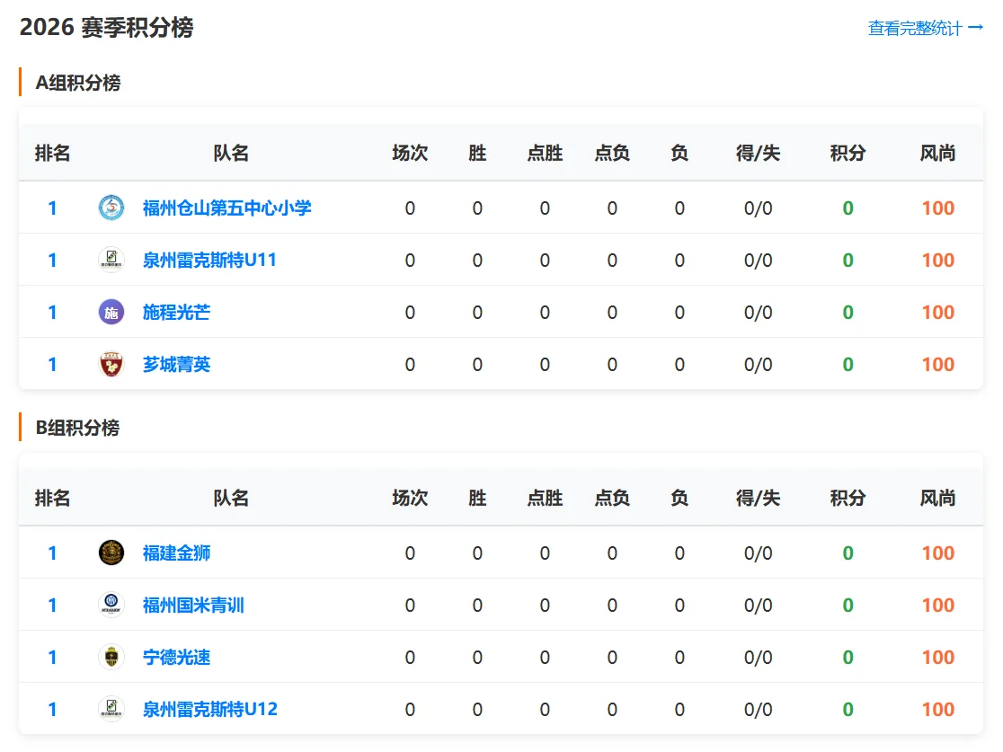Click 场次 column header in Group A table

point(410,154)
